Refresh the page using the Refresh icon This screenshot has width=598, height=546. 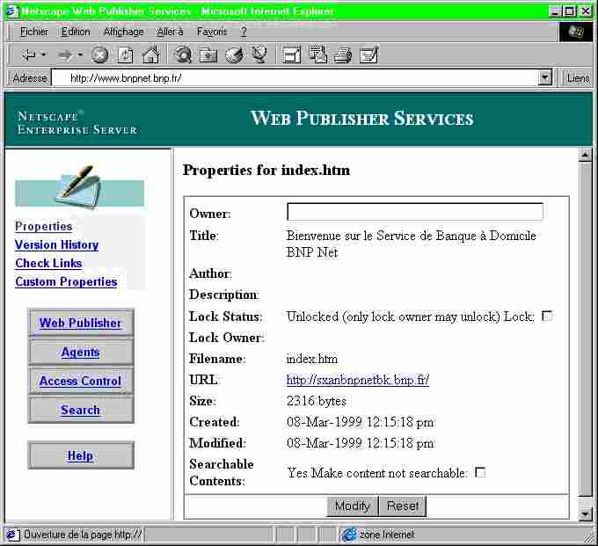point(125,55)
